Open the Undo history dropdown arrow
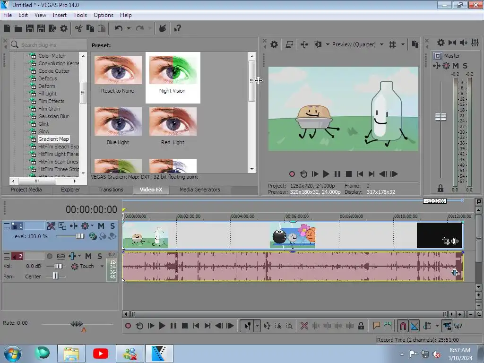484x363 pixels. point(129,28)
